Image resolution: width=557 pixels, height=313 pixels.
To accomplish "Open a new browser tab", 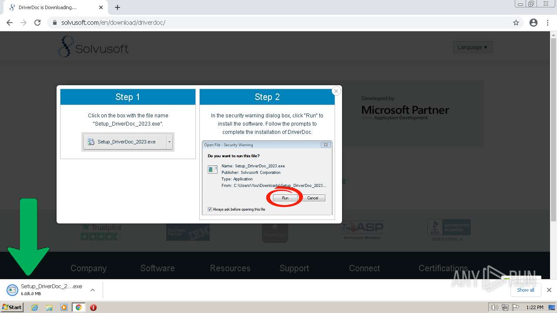I will [x=117, y=7].
